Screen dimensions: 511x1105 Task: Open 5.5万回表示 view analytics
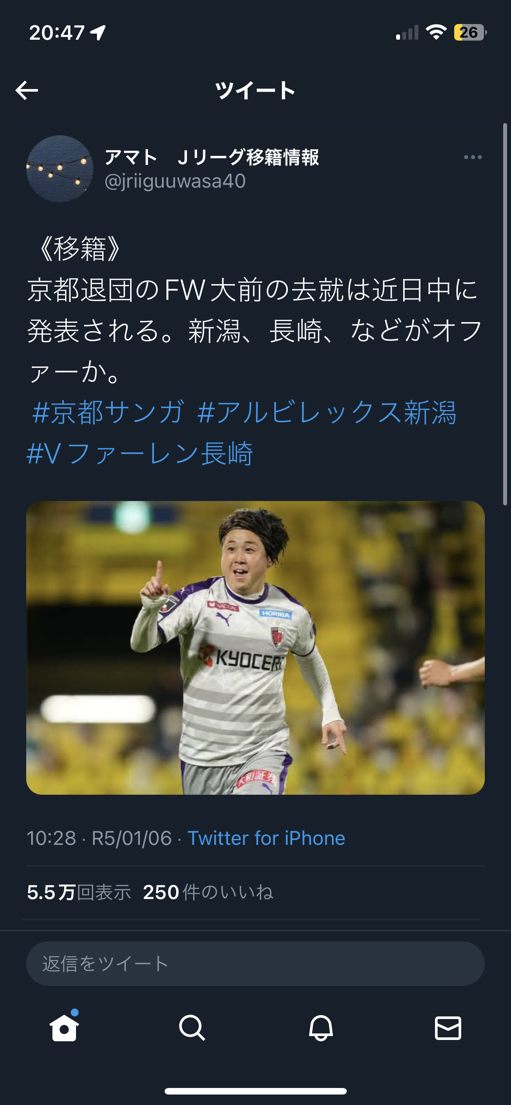coord(79,892)
